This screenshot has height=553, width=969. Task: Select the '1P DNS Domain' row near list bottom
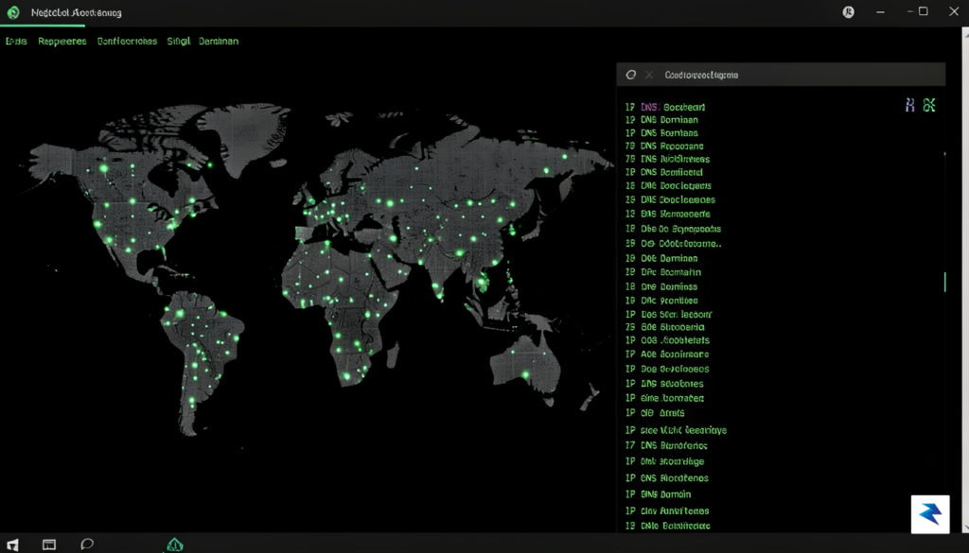coord(658,494)
